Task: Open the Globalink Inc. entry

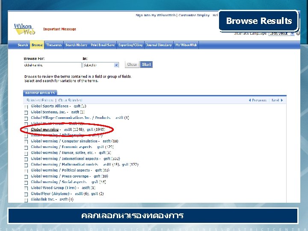Action: pos(43,199)
